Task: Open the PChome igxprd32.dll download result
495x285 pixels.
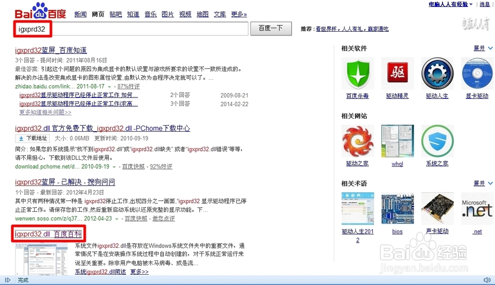Action: (x=102, y=128)
